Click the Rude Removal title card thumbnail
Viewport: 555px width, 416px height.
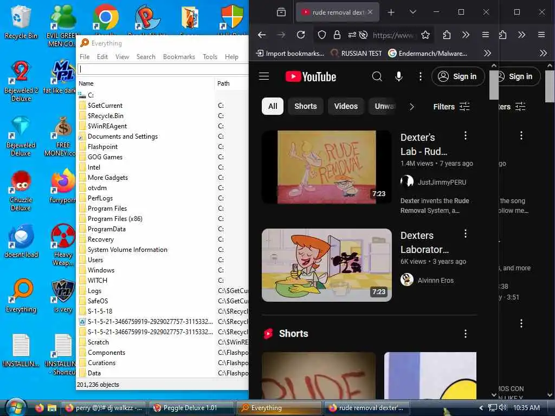(326, 167)
